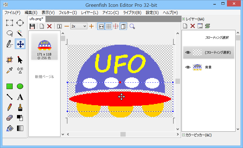Choose the Gradient tool
The height and width of the screenshot is (148, 243).
(20, 128)
